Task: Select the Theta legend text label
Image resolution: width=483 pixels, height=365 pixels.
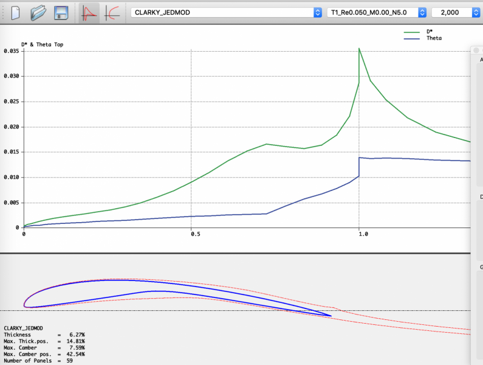Action: coord(434,38)
